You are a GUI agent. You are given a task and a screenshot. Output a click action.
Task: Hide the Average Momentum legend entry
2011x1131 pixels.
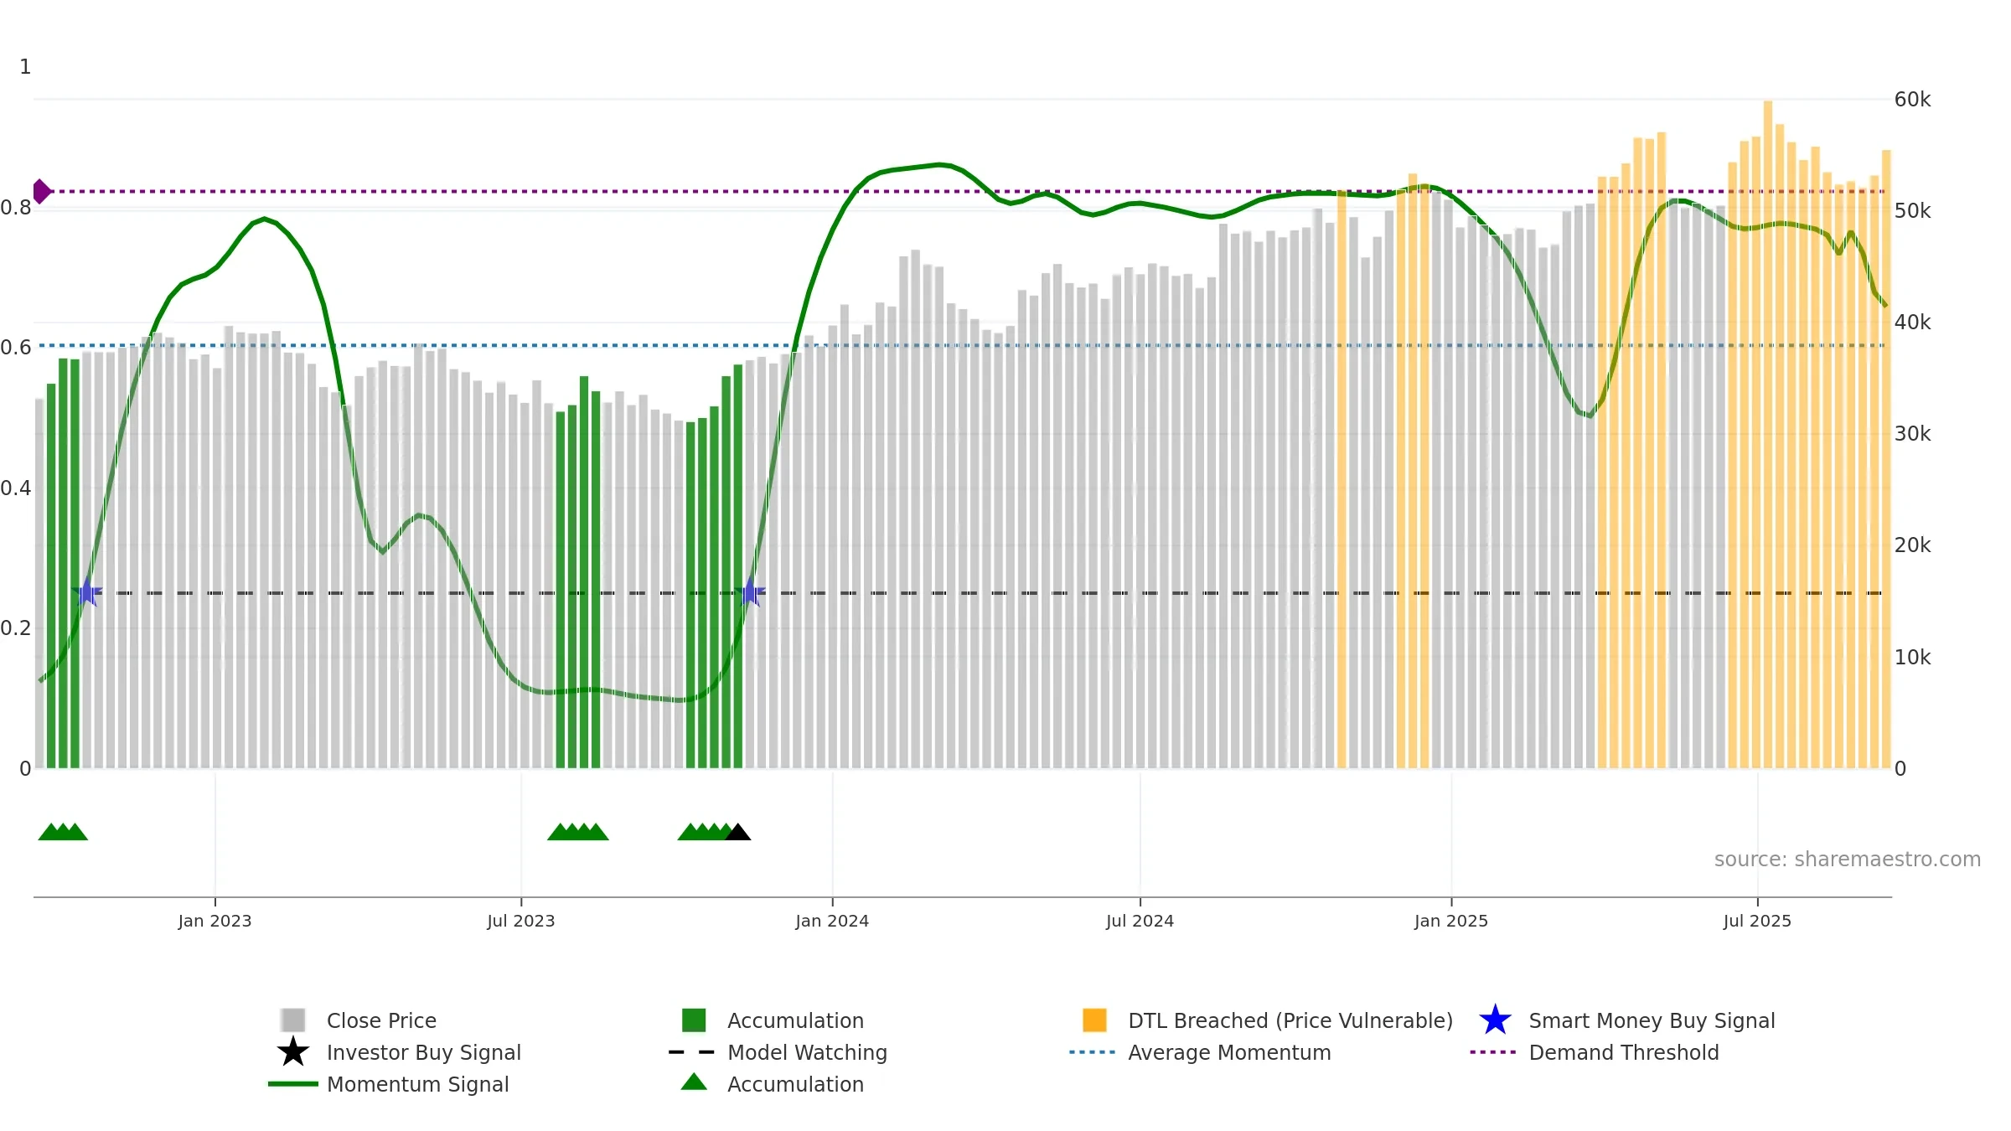(1228, 1052)
